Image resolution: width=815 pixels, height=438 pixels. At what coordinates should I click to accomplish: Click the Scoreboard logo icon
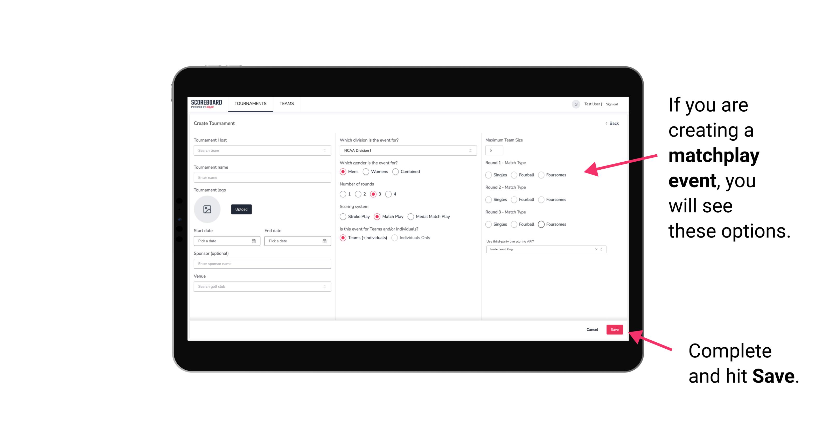(x=207, y=104)
